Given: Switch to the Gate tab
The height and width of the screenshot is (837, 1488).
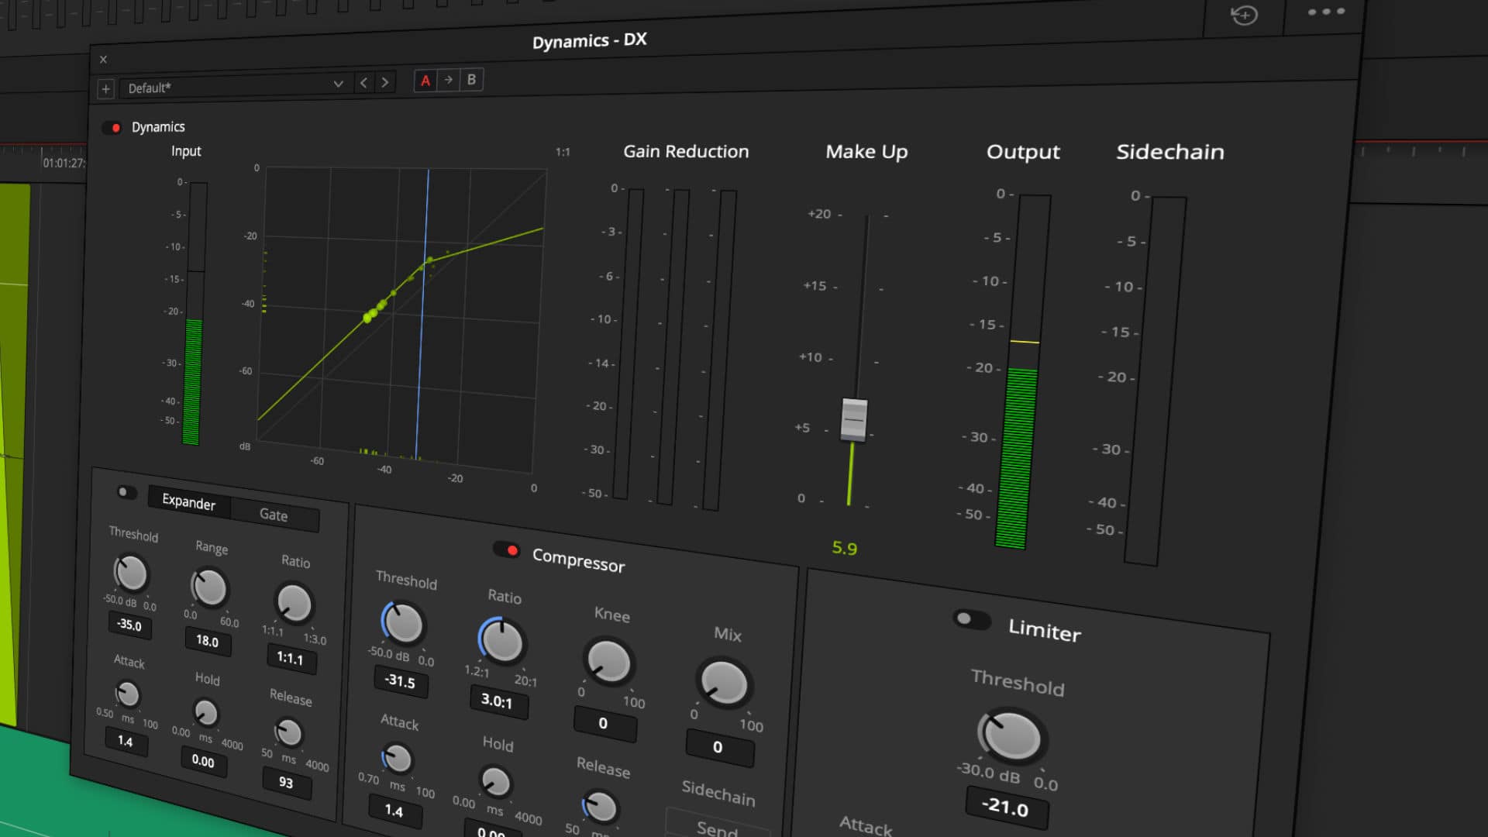Looking at the screenshot, I should tap(273, 515).
